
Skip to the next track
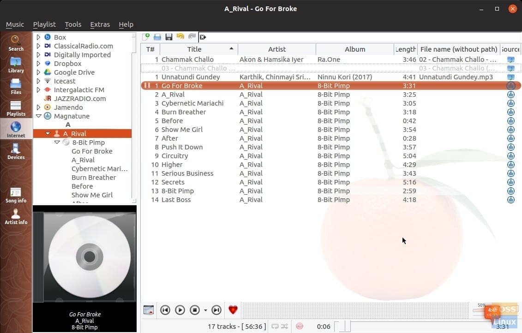point(216,309)
